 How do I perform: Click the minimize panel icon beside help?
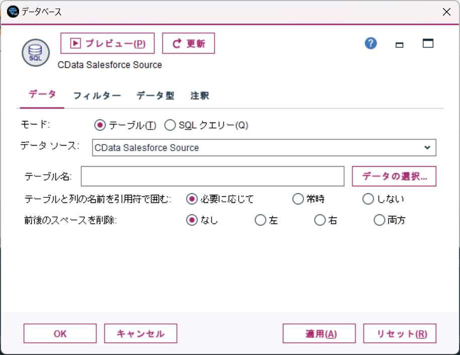pos(400,44)
